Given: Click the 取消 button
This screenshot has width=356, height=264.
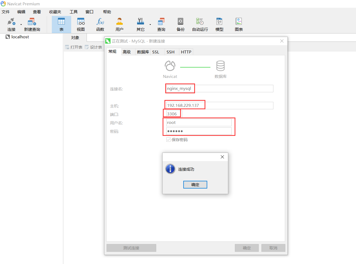Looking at the screenshot, I should 273,248.
